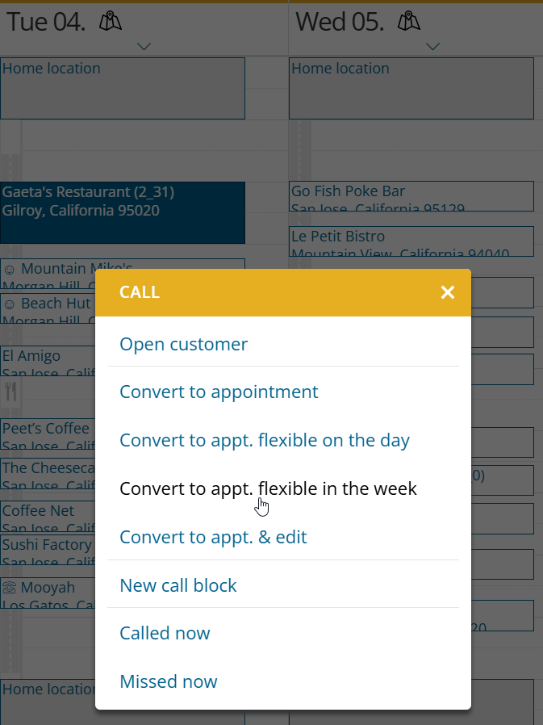Screen dimensions: 543x725
Task: Pick Convert to appt. flexible on the day
Action: click(265, 440)
